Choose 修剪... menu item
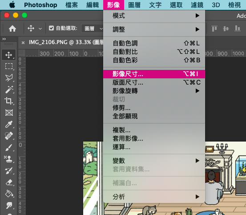246x215 pixels. 154,108
